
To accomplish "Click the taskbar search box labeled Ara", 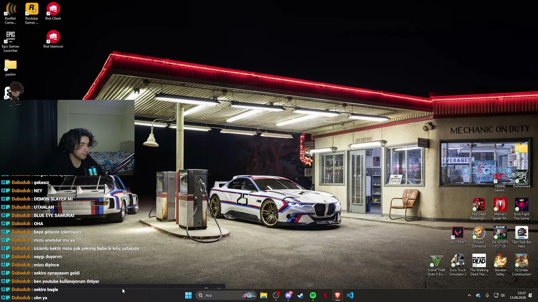I will [x=227, y=295].
